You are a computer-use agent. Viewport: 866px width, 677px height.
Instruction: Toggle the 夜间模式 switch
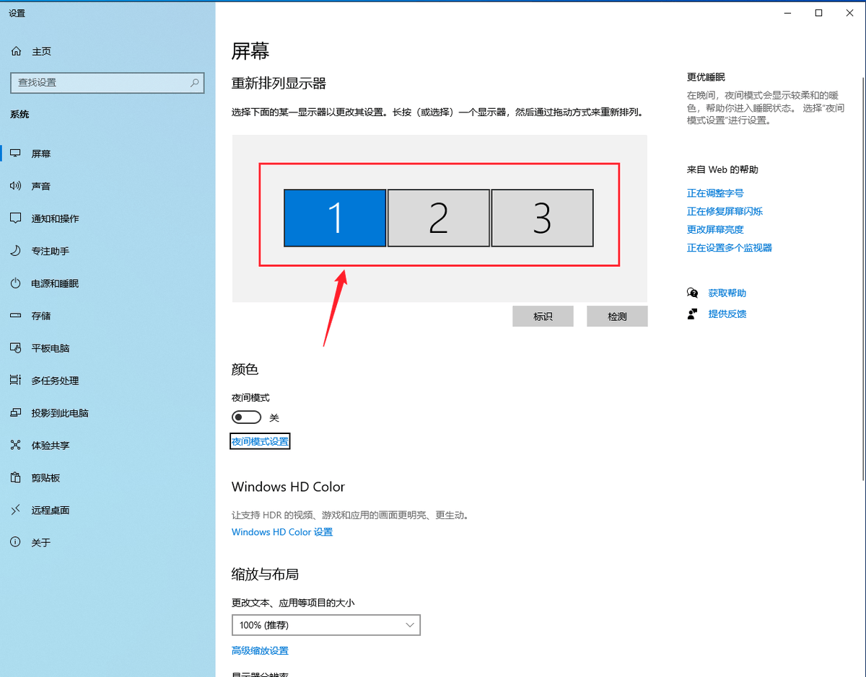(x=246, y=417)
